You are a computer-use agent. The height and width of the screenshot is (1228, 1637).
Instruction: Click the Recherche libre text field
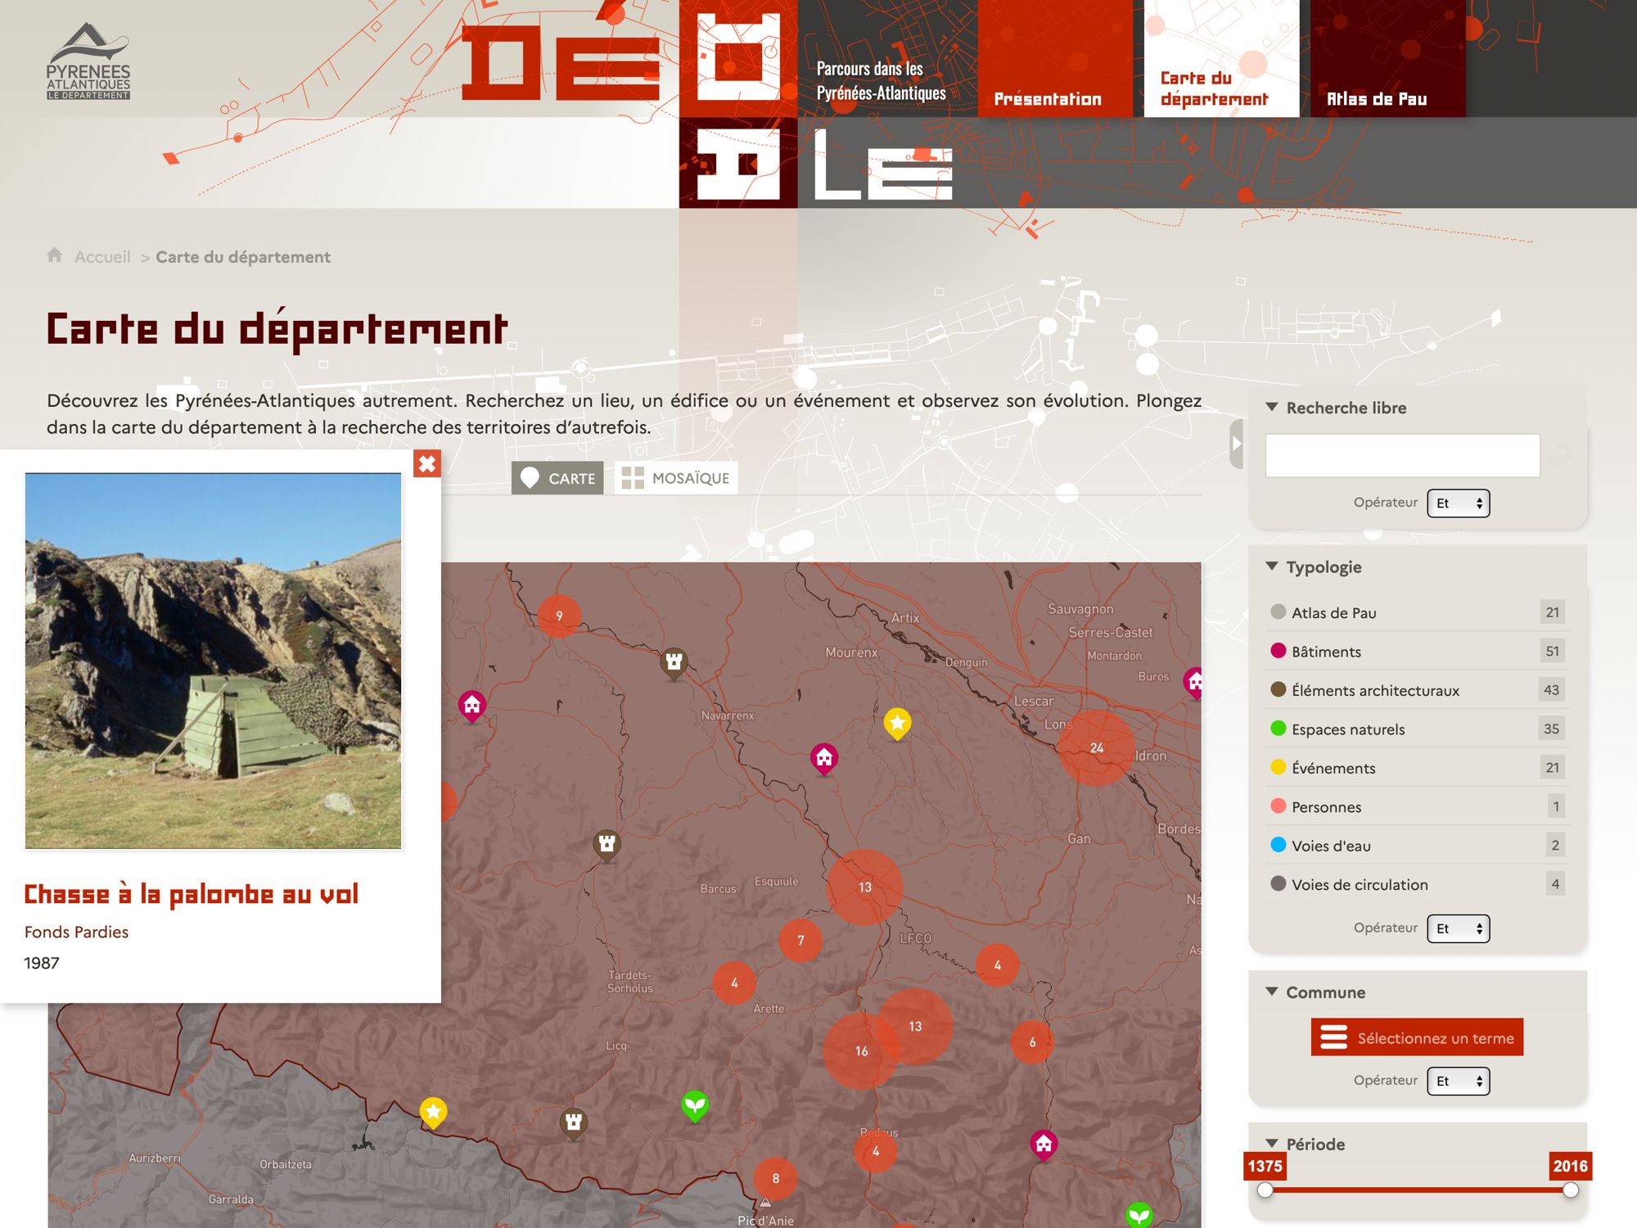click(1402, 456)
